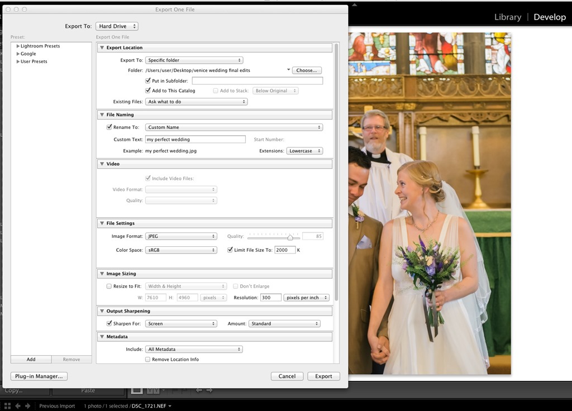Click the filmstrip forward arrow icon
This screenshot has width=572, height=411.
tap(27, 406)
